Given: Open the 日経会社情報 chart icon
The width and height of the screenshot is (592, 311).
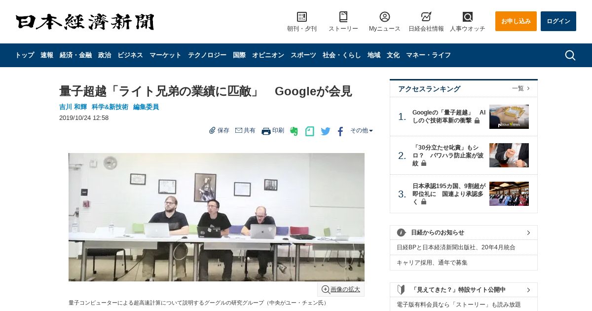Looking at the screenshot, I should 426,17.
